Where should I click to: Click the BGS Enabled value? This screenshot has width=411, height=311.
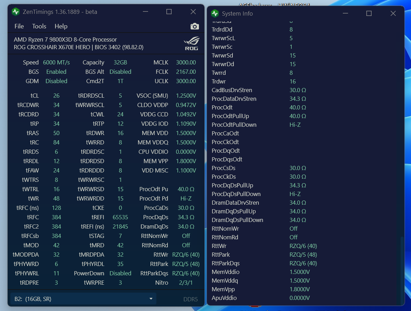(56, 72)
